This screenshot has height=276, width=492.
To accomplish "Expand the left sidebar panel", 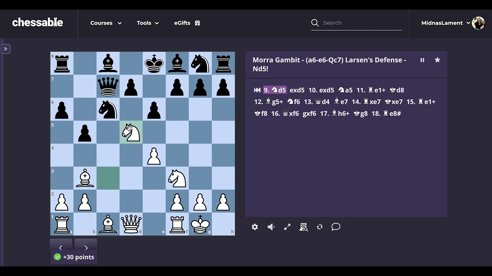I will click(5, 49).
